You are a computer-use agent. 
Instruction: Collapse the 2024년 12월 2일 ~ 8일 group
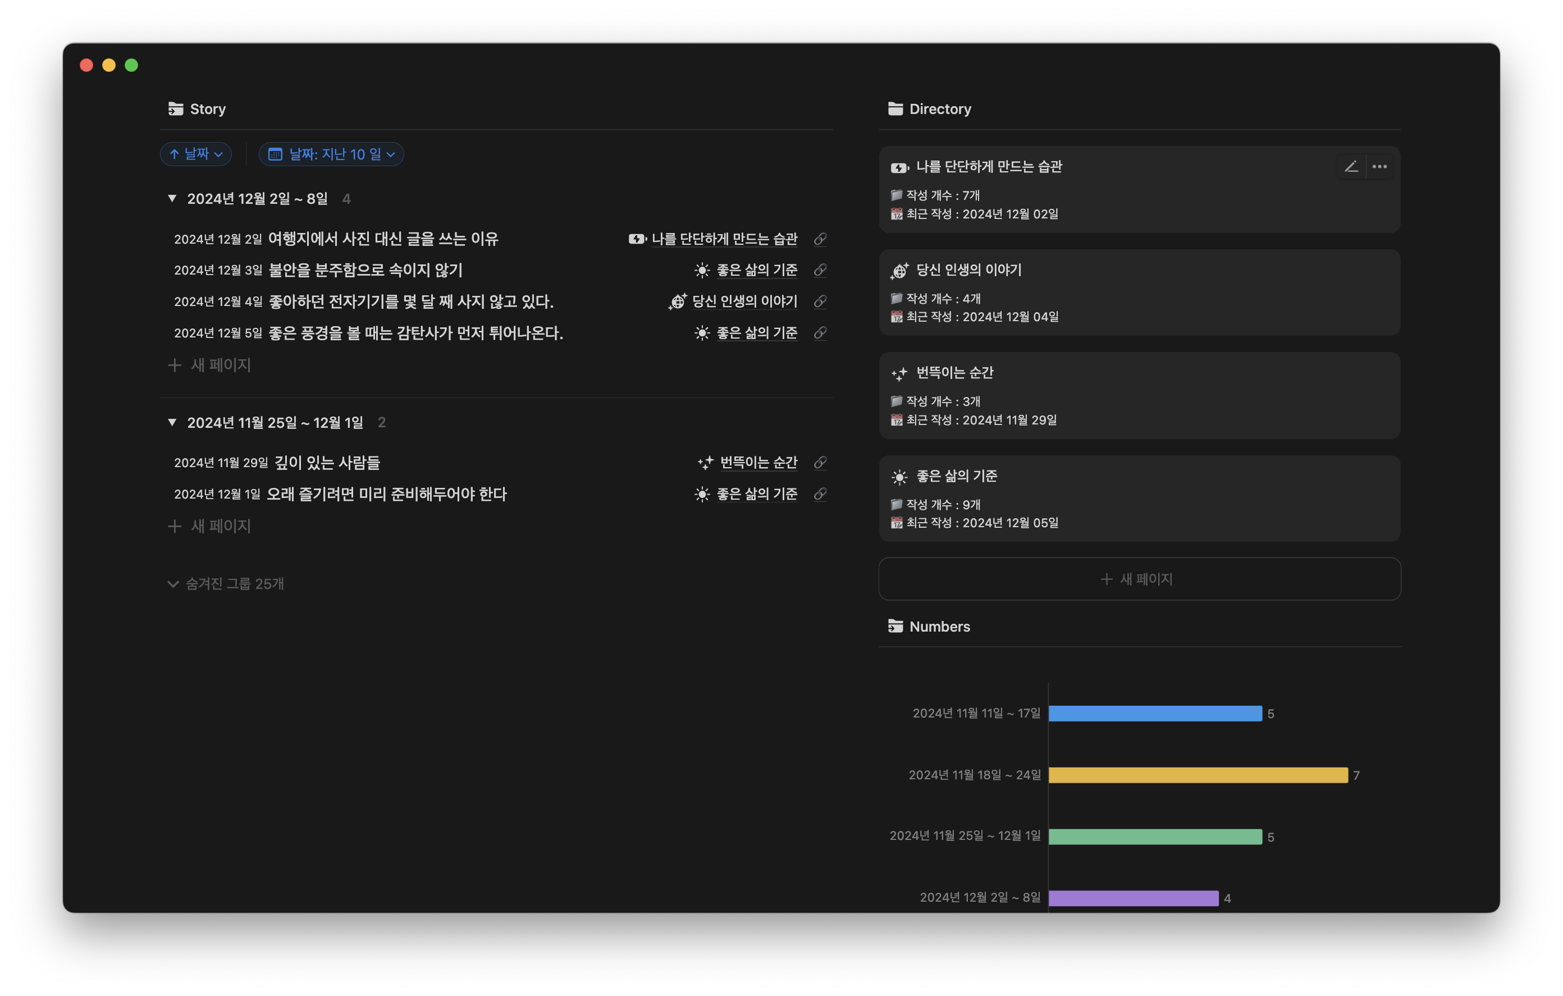point(172,199)
